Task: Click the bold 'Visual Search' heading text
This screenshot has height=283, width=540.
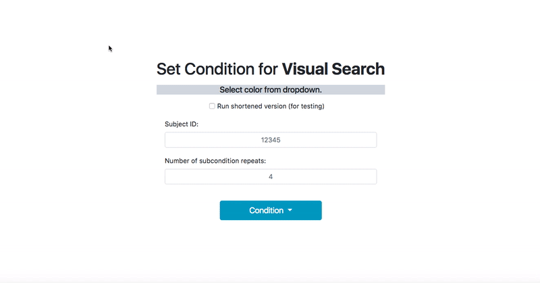Action: point(333,69)
